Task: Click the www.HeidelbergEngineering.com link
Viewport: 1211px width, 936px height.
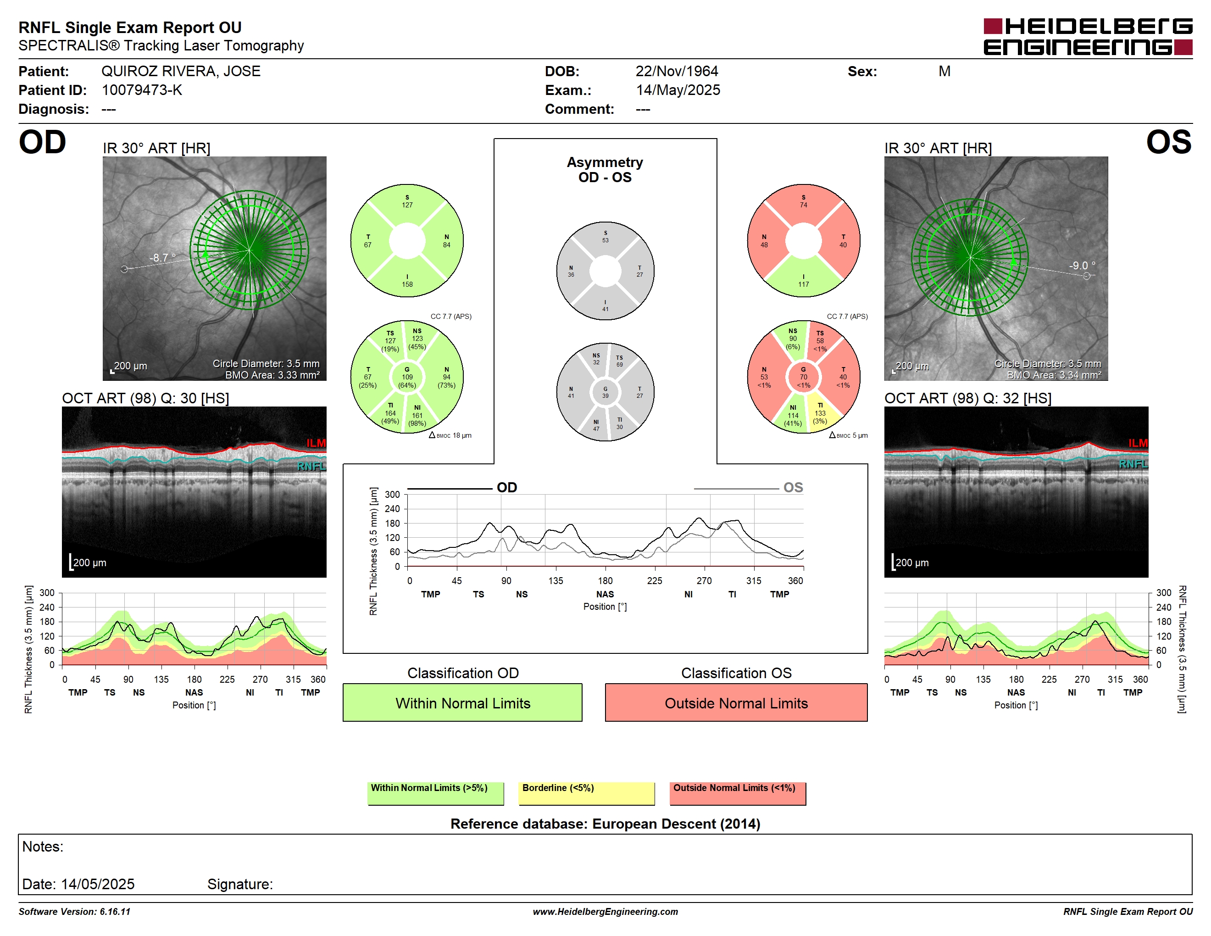Action: pyautogui.click(x=605, y=912)
